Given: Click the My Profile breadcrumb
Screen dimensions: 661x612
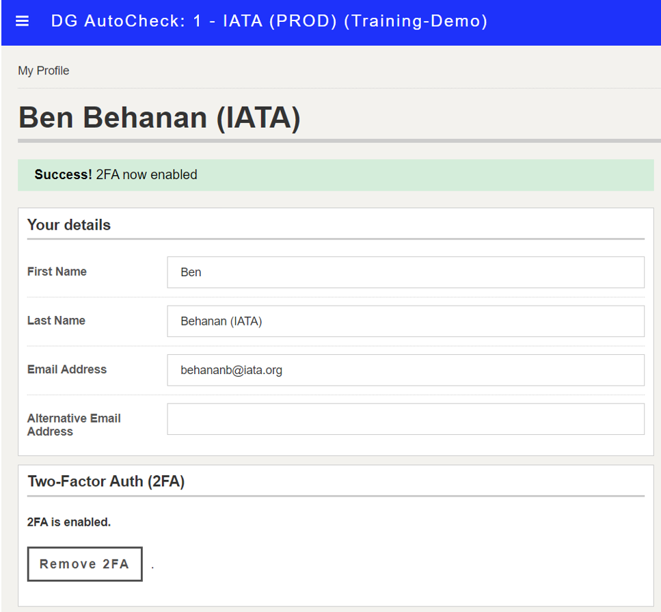Looking at the screenshot, I should click(x=44, y=70).
